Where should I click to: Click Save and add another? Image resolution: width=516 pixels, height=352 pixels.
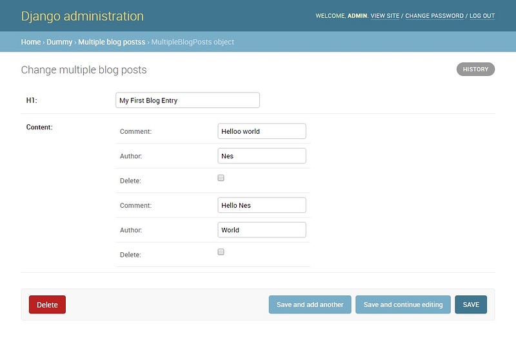[310, 304]
